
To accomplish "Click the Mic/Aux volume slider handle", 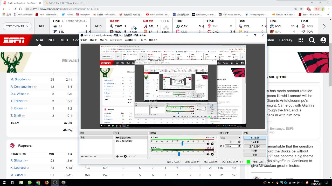I will click(179, 154).
